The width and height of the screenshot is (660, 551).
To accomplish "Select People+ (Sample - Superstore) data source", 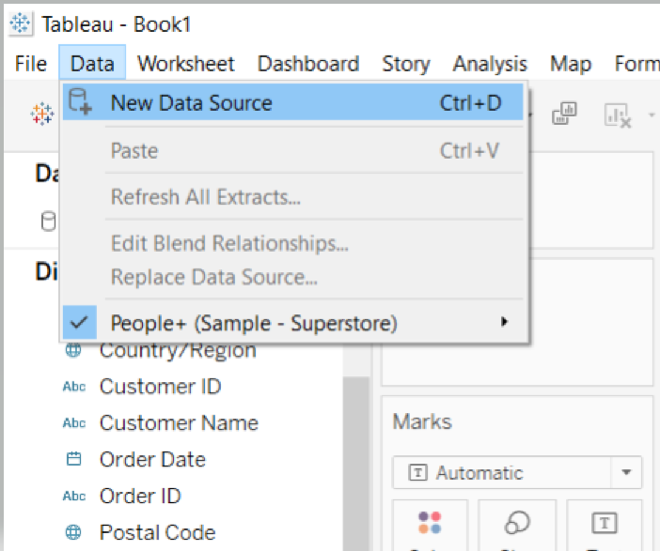I will click(x=293, y=323).
